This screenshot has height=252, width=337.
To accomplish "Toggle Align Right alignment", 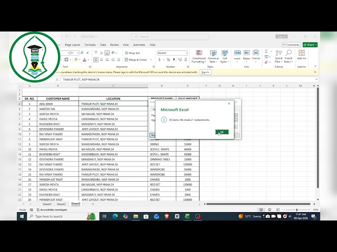I will click(x=107, y=60).
